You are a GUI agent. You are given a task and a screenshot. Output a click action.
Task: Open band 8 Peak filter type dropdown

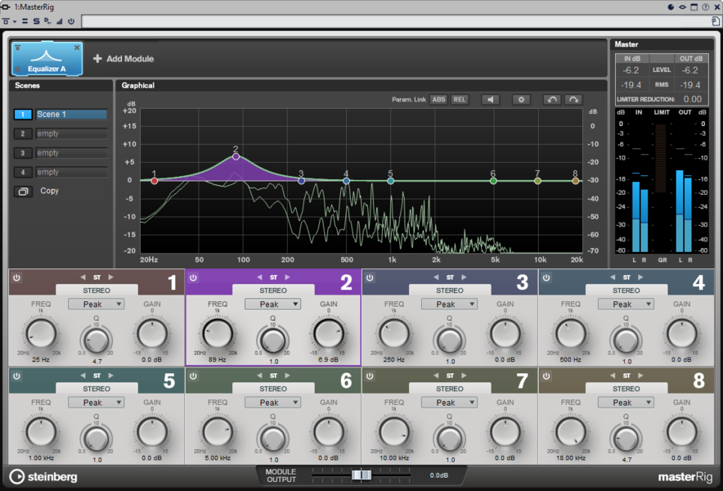point(626,403)
